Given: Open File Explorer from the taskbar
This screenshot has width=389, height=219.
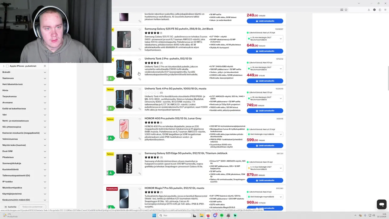Looking at the screenshot, I should (x=201, y=215).
